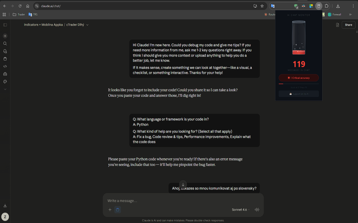Open the apps grid in bookmarks bar
The image size is (358, 223).
[x=4, y=14]
